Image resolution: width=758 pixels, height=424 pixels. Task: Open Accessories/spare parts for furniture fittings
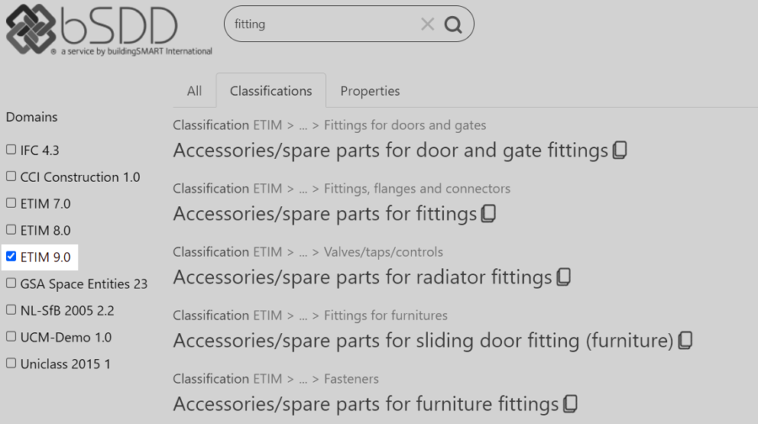pos(366,403)
